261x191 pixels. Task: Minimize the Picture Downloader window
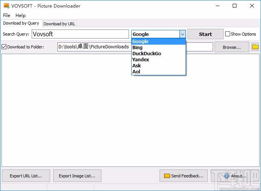point(218,6)
